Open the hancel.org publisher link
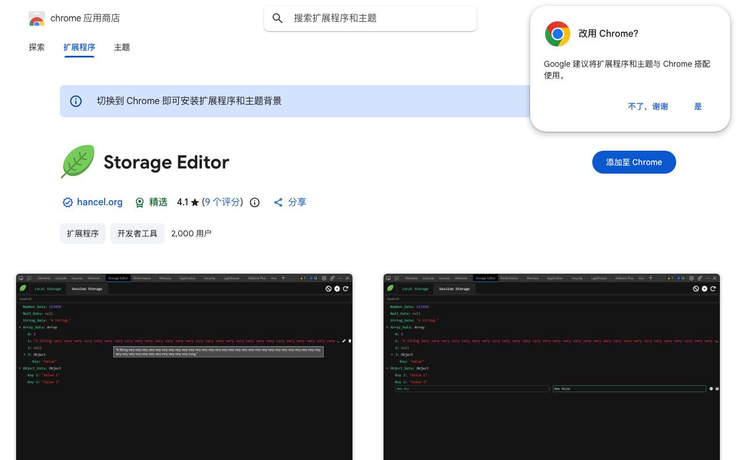Screen dimensions: 736x460 [x=99, y=202]
